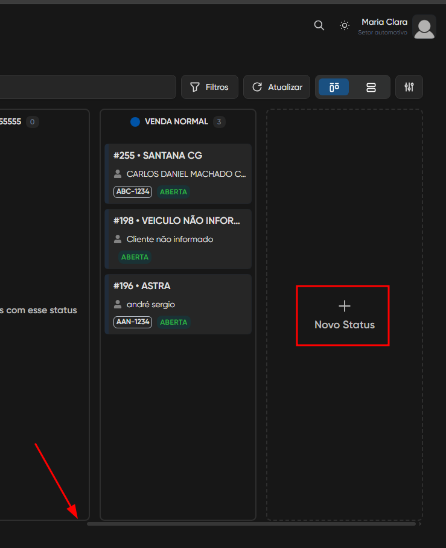Click ABERTA badge on SANTANA CG card

[173, 191]
